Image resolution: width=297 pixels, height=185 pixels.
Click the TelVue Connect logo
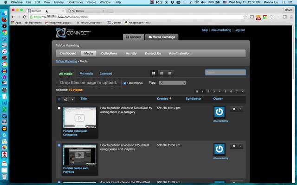point(73,33)
